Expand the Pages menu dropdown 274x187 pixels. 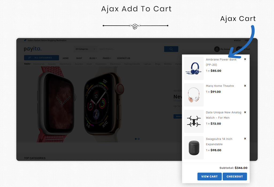[x=107, y=58]
